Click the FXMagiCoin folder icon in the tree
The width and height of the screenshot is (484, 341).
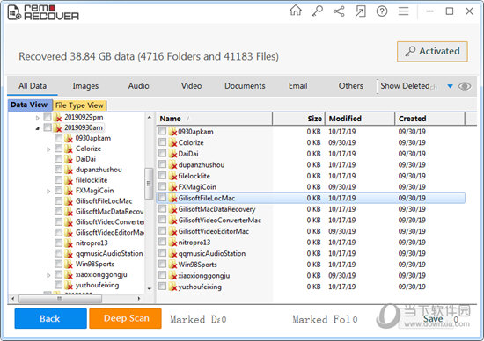pyautogui.click(x=69, y=191)
